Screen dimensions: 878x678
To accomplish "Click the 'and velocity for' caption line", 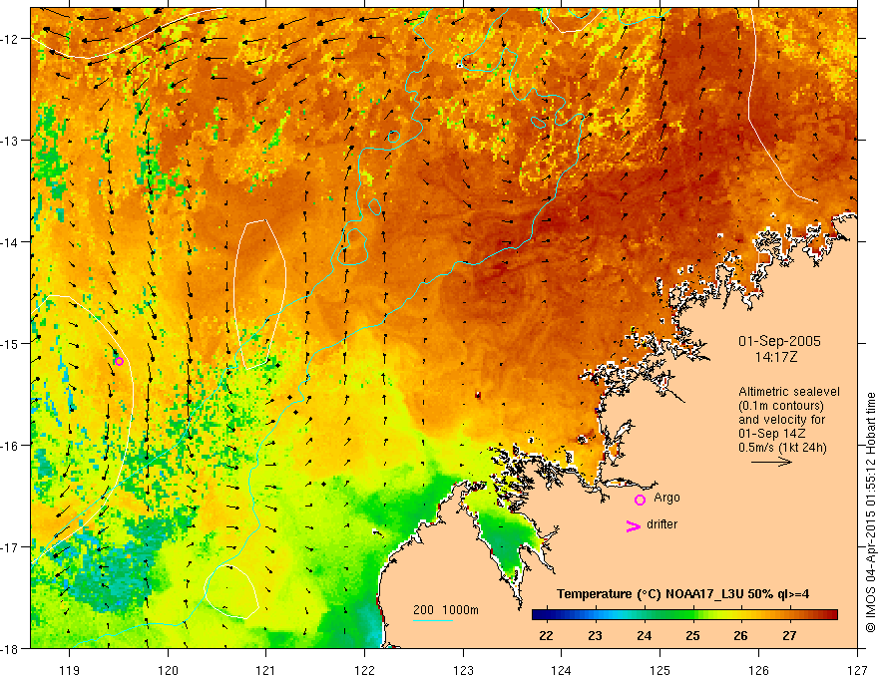I will (x=781, y=420).
